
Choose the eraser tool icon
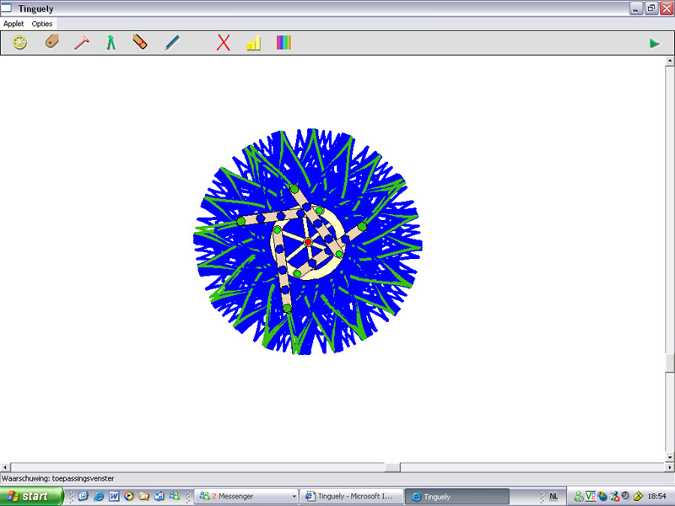[x=140, y=42]
